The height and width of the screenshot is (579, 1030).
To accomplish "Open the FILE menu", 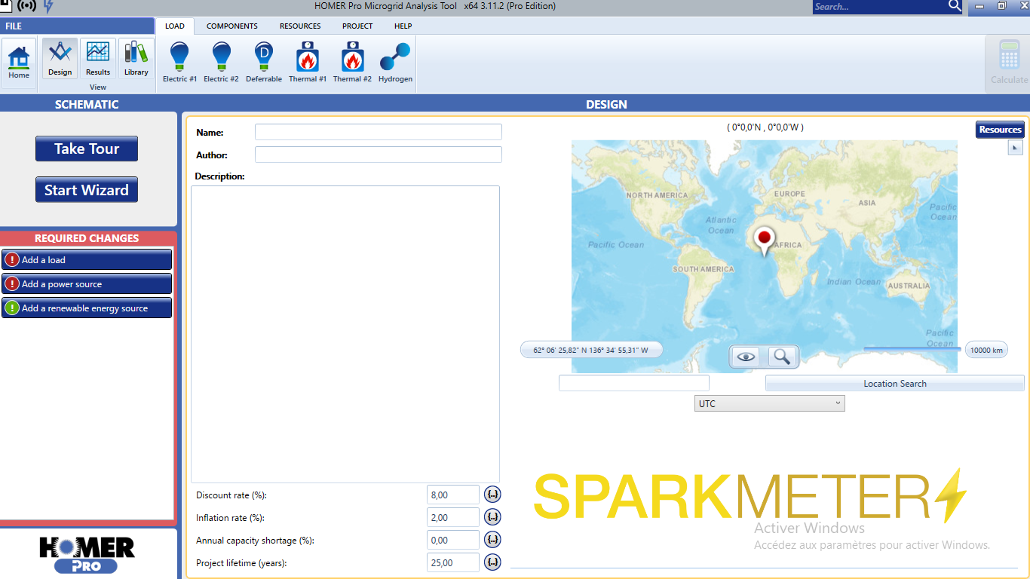I will [77, 26].
